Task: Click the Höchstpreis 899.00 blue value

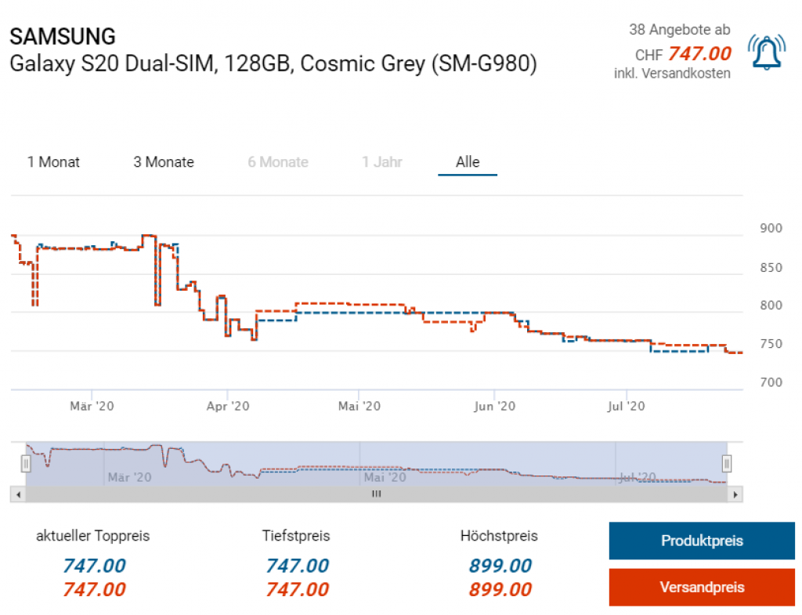Action: point(500,566)
